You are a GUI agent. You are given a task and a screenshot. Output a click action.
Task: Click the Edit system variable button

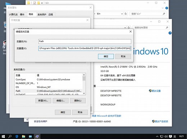coord(60,101)
